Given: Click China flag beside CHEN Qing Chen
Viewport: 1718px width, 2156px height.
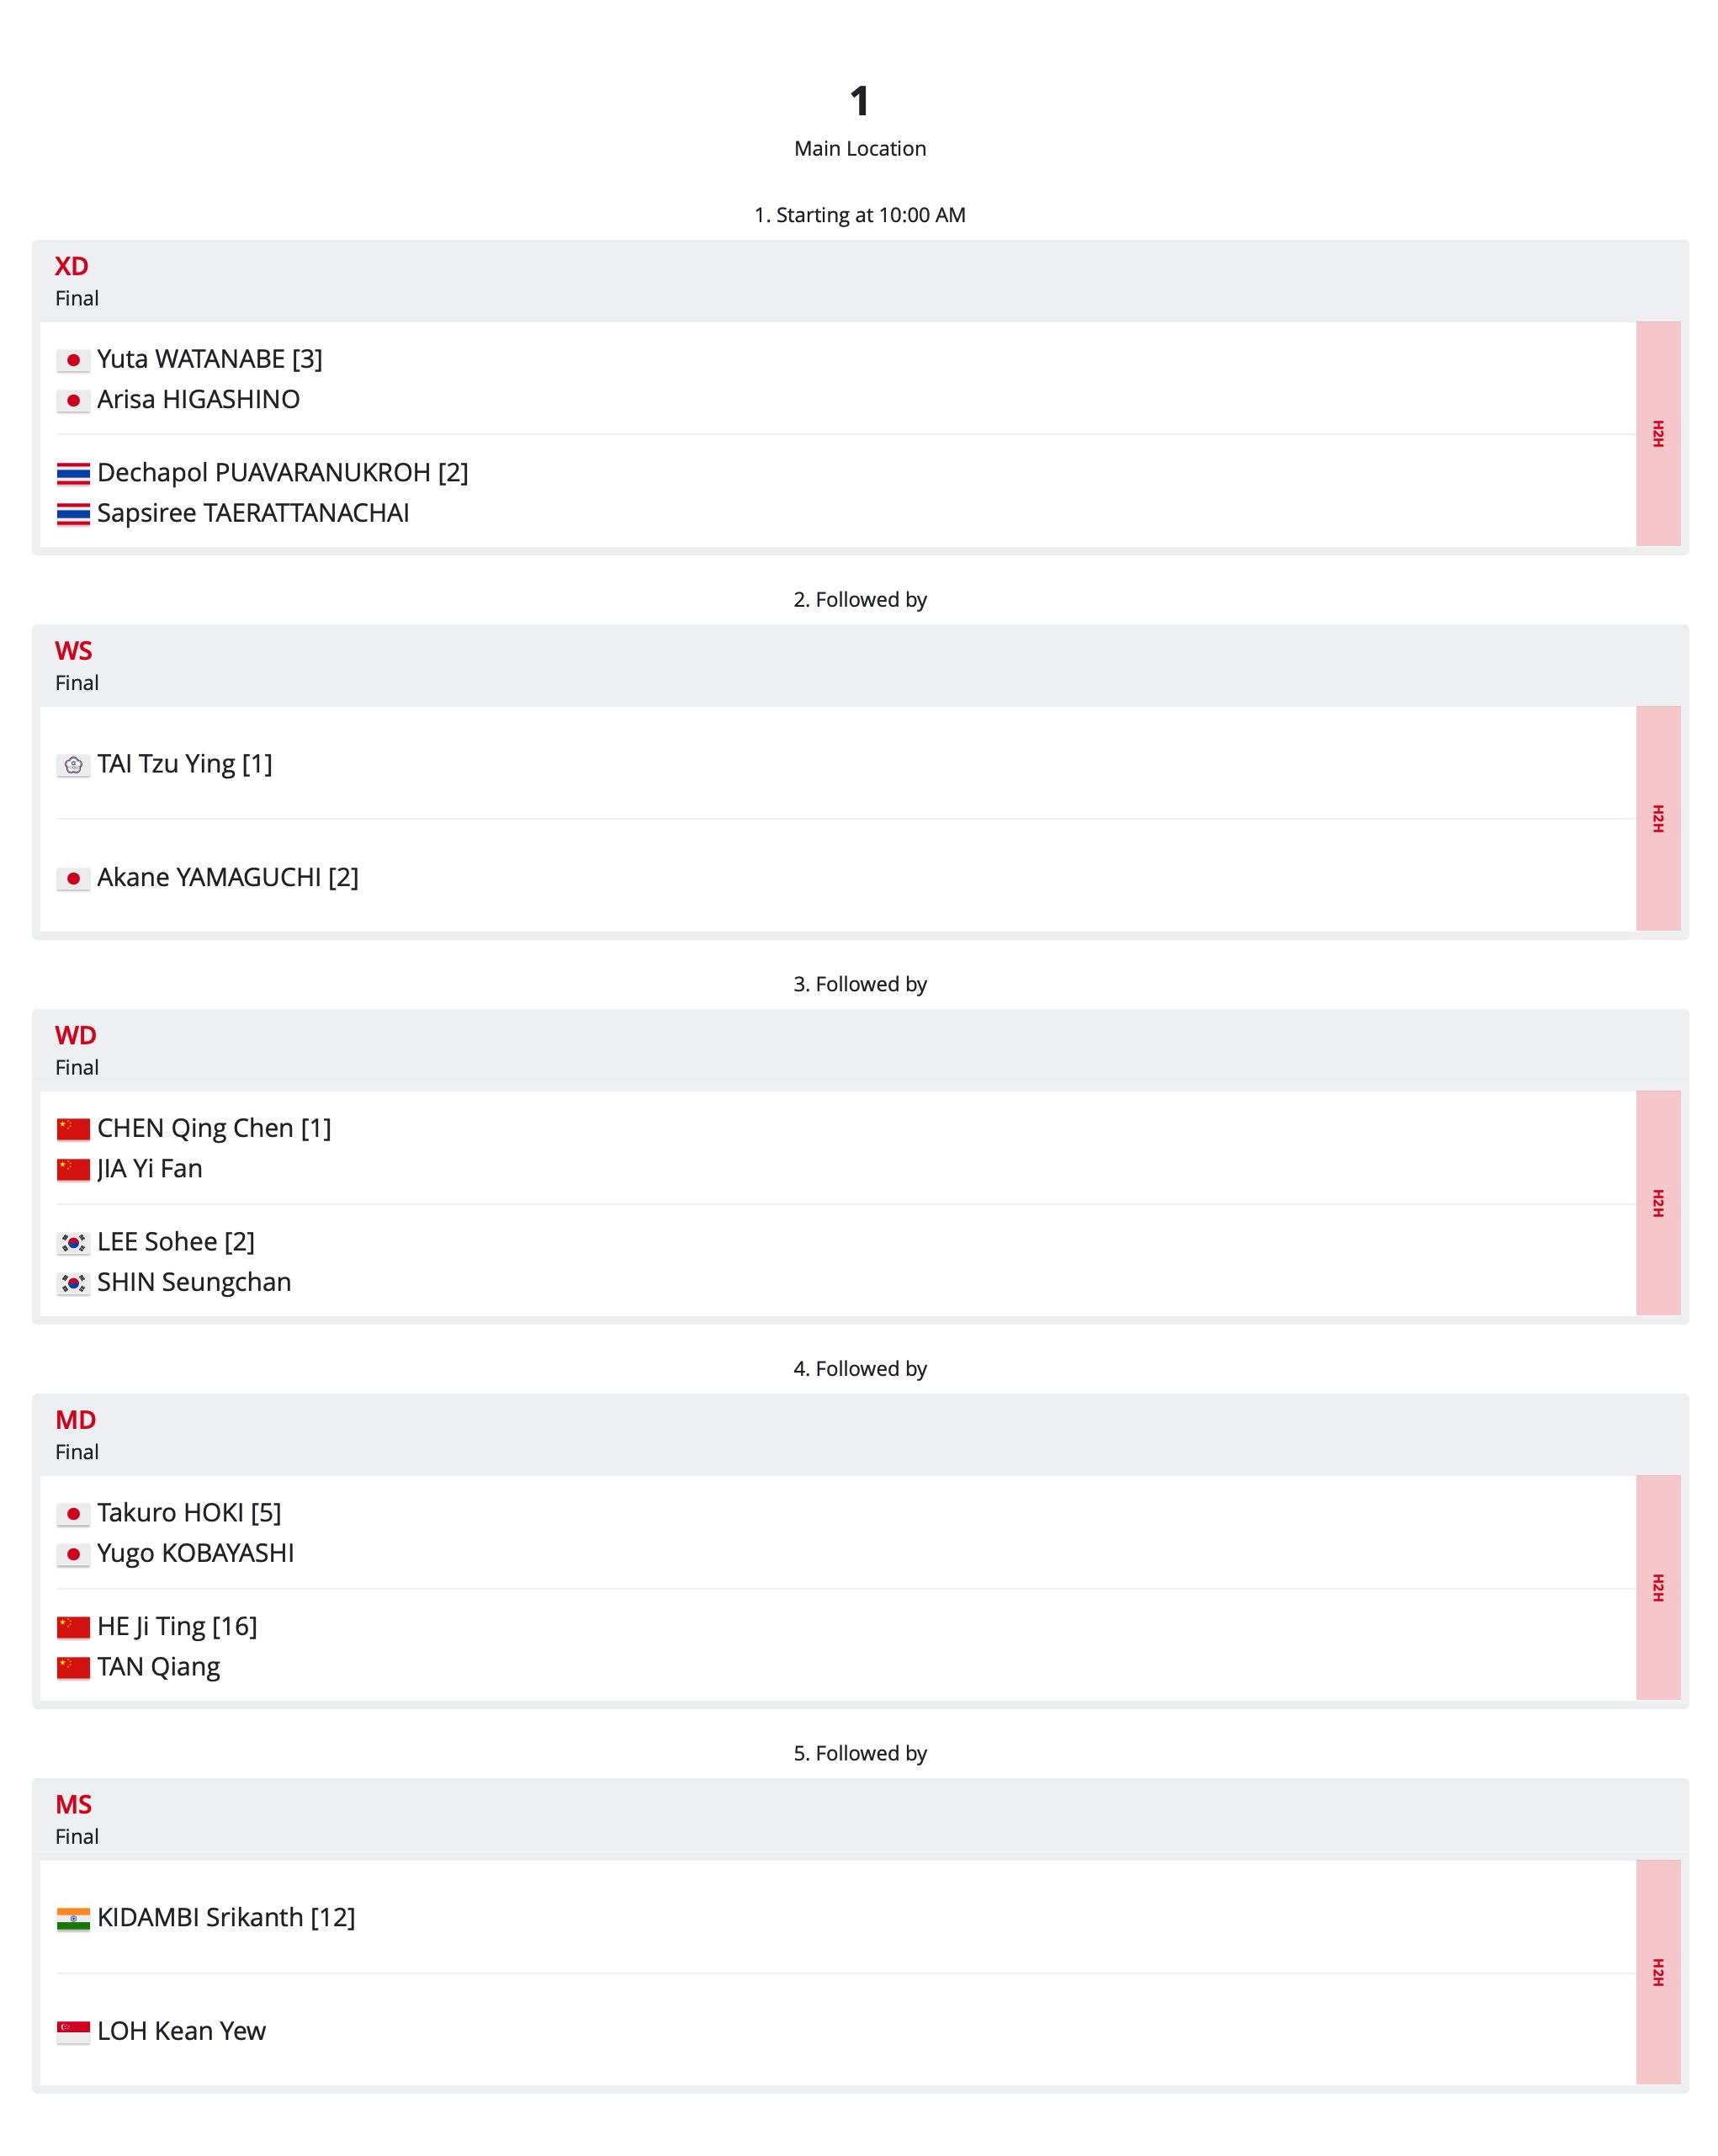Looking at the screenshot, I should pyautogui.click(x=73, y=1129).
